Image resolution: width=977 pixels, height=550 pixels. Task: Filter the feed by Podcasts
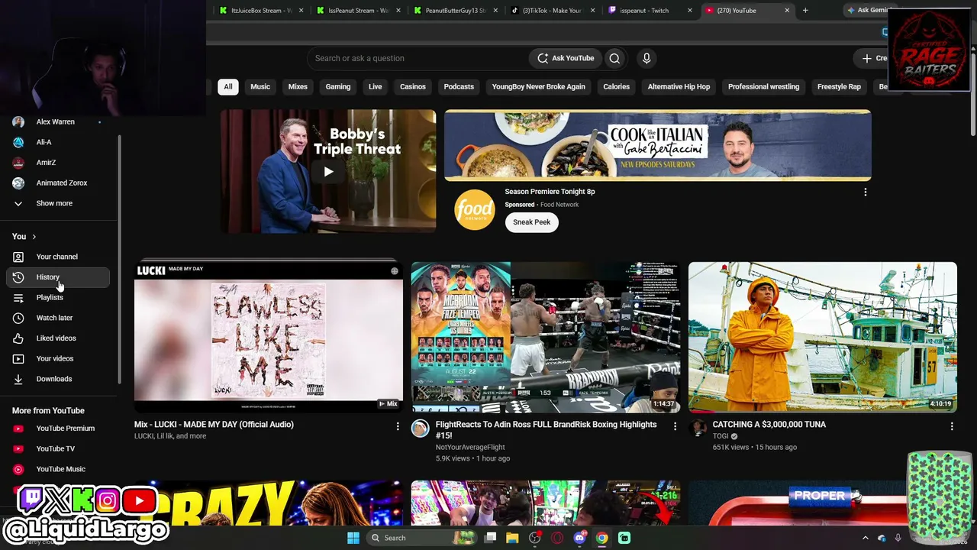(459, 87)
